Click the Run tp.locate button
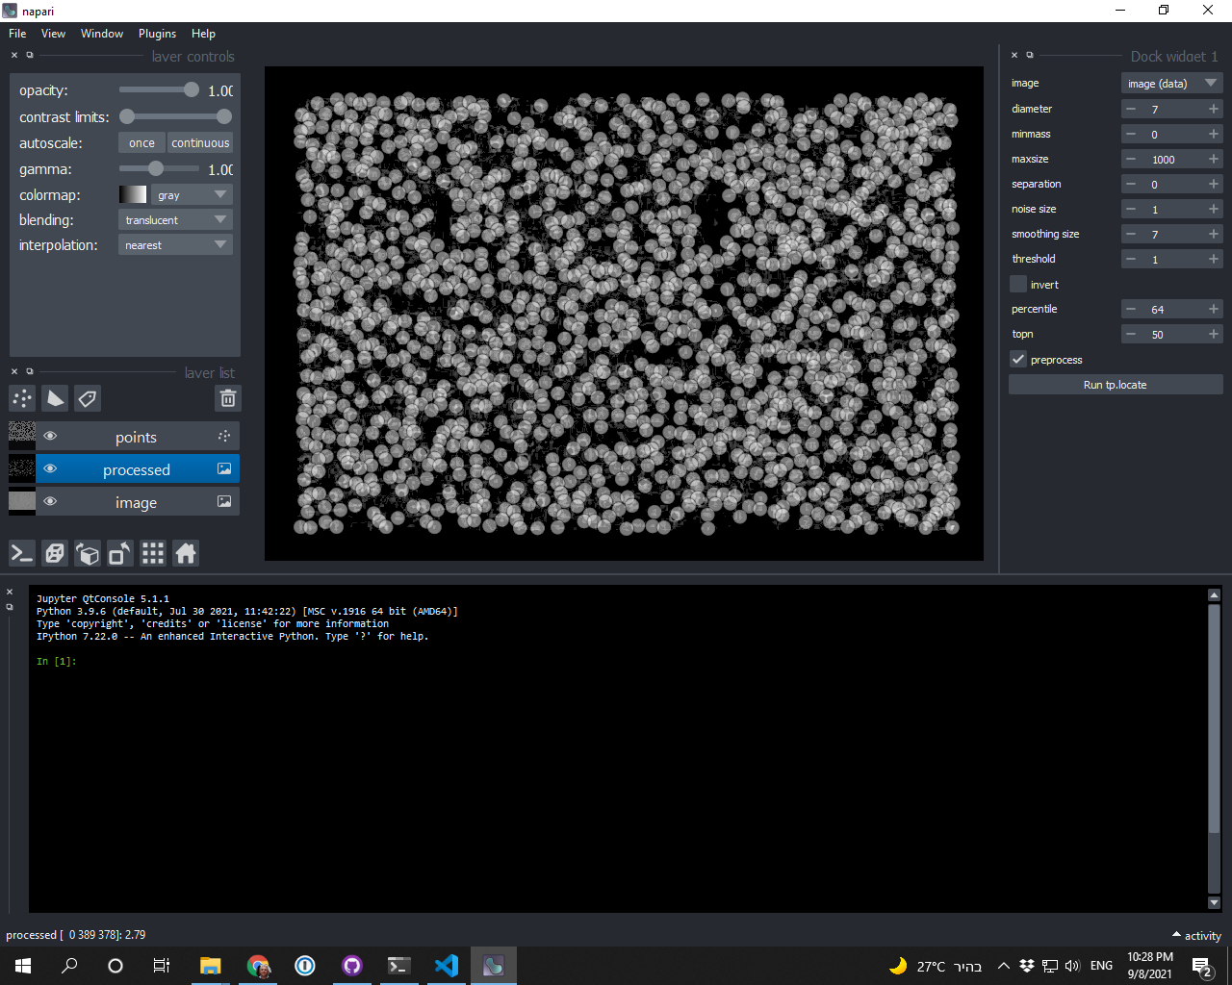This screenshot has width=1232, height=985. pos(1116,384)
